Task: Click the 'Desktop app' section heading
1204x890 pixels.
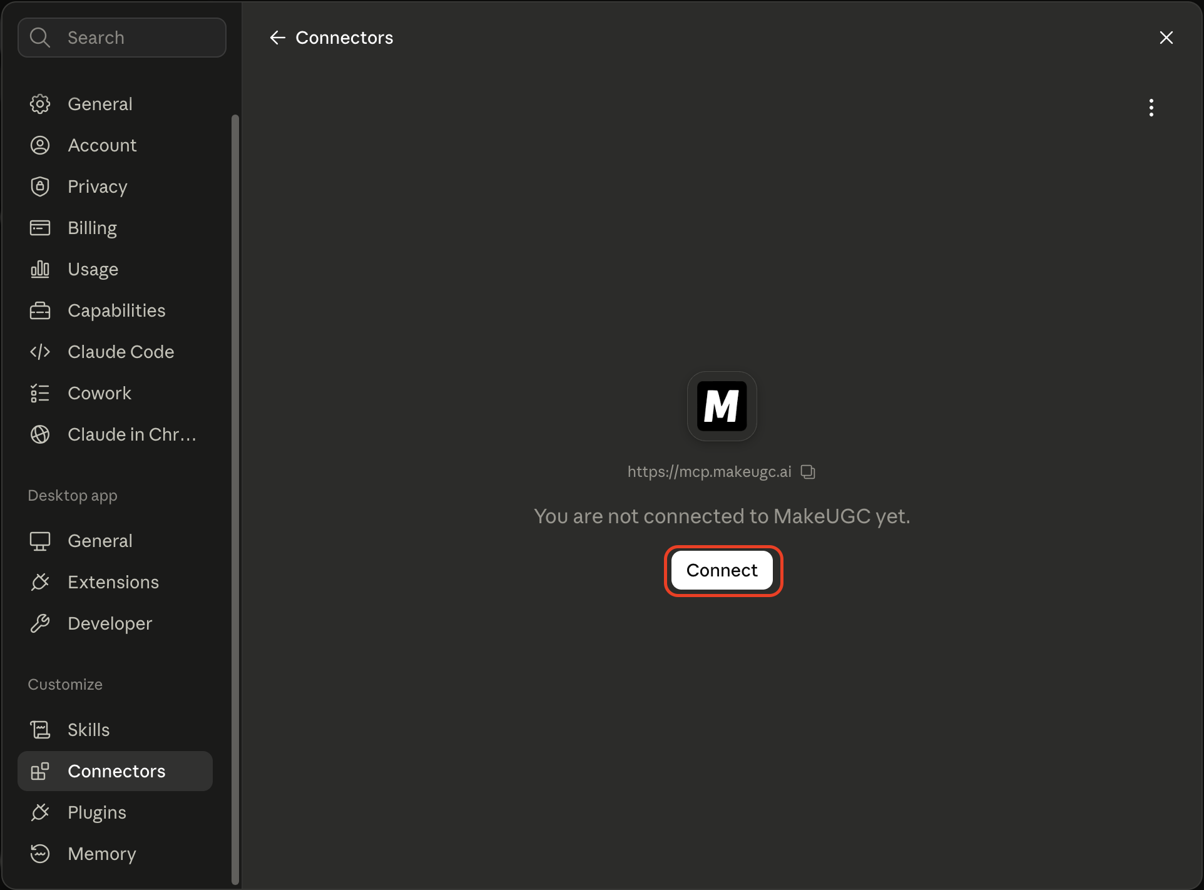Action: point(73,496)
